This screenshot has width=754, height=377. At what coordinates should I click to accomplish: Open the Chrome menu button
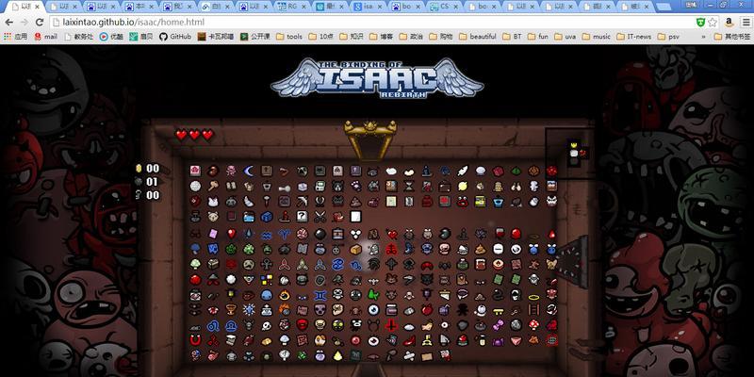(x=746, y=22)
